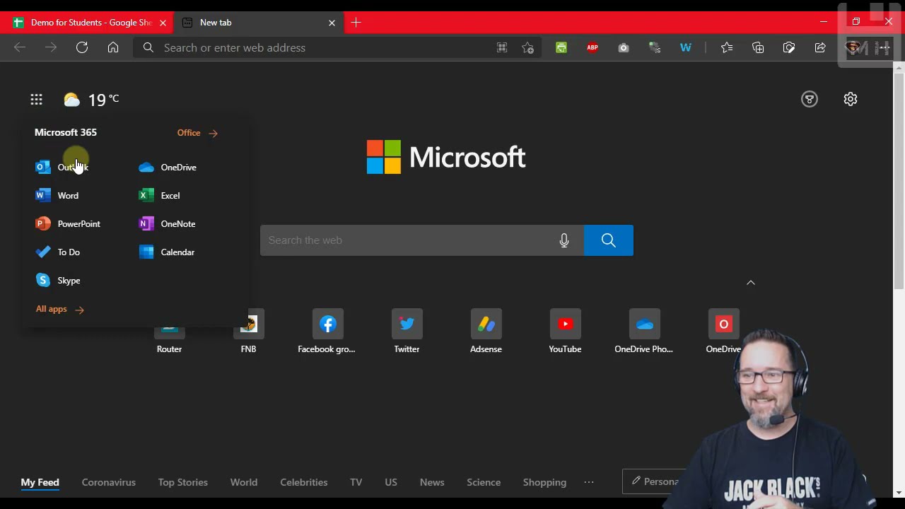Open the web capture toolbar icon
The image size is (905, 509).
tap(789, 47)
